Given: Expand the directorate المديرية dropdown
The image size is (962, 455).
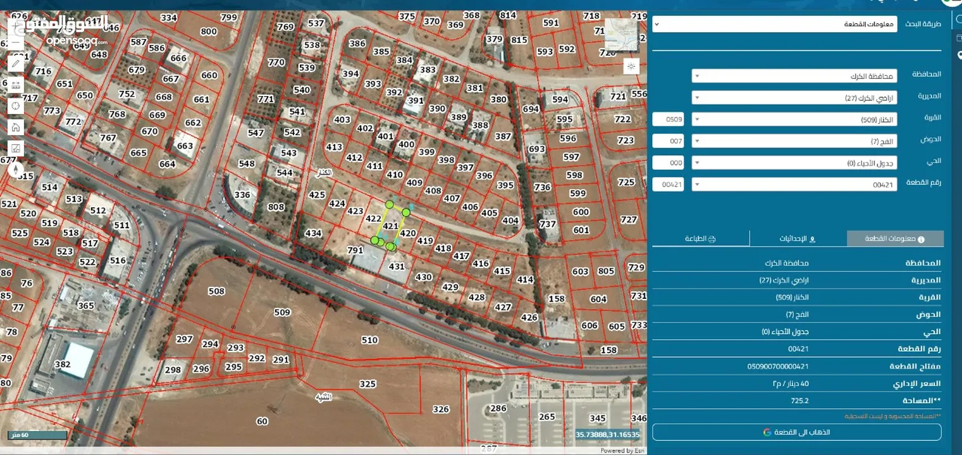Looking at the screenshot, I should pyautogui.click(x=794, y=98).
